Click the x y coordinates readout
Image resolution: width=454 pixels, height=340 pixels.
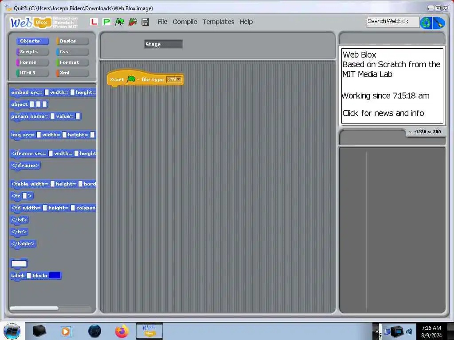click(425, 132)
